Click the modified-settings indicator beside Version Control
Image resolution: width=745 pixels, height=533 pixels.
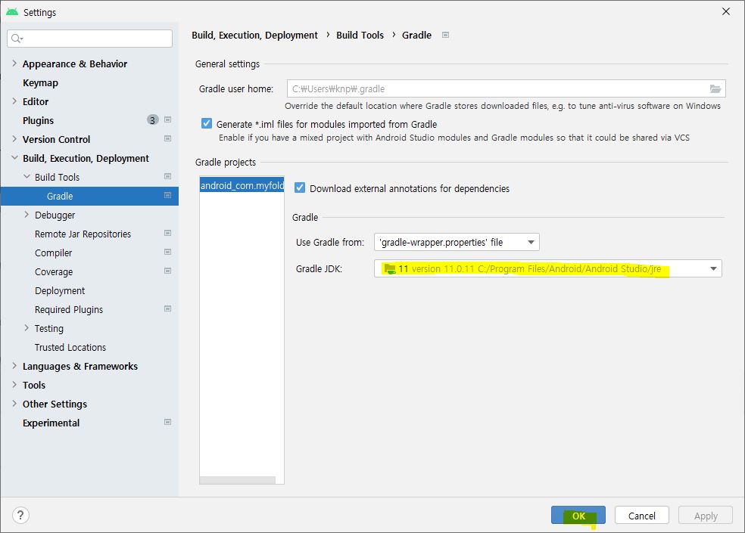point(168,139)
